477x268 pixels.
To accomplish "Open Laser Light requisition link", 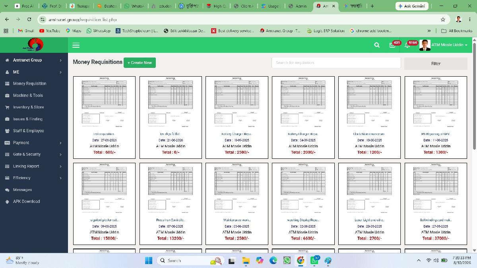I will (369, 220).
